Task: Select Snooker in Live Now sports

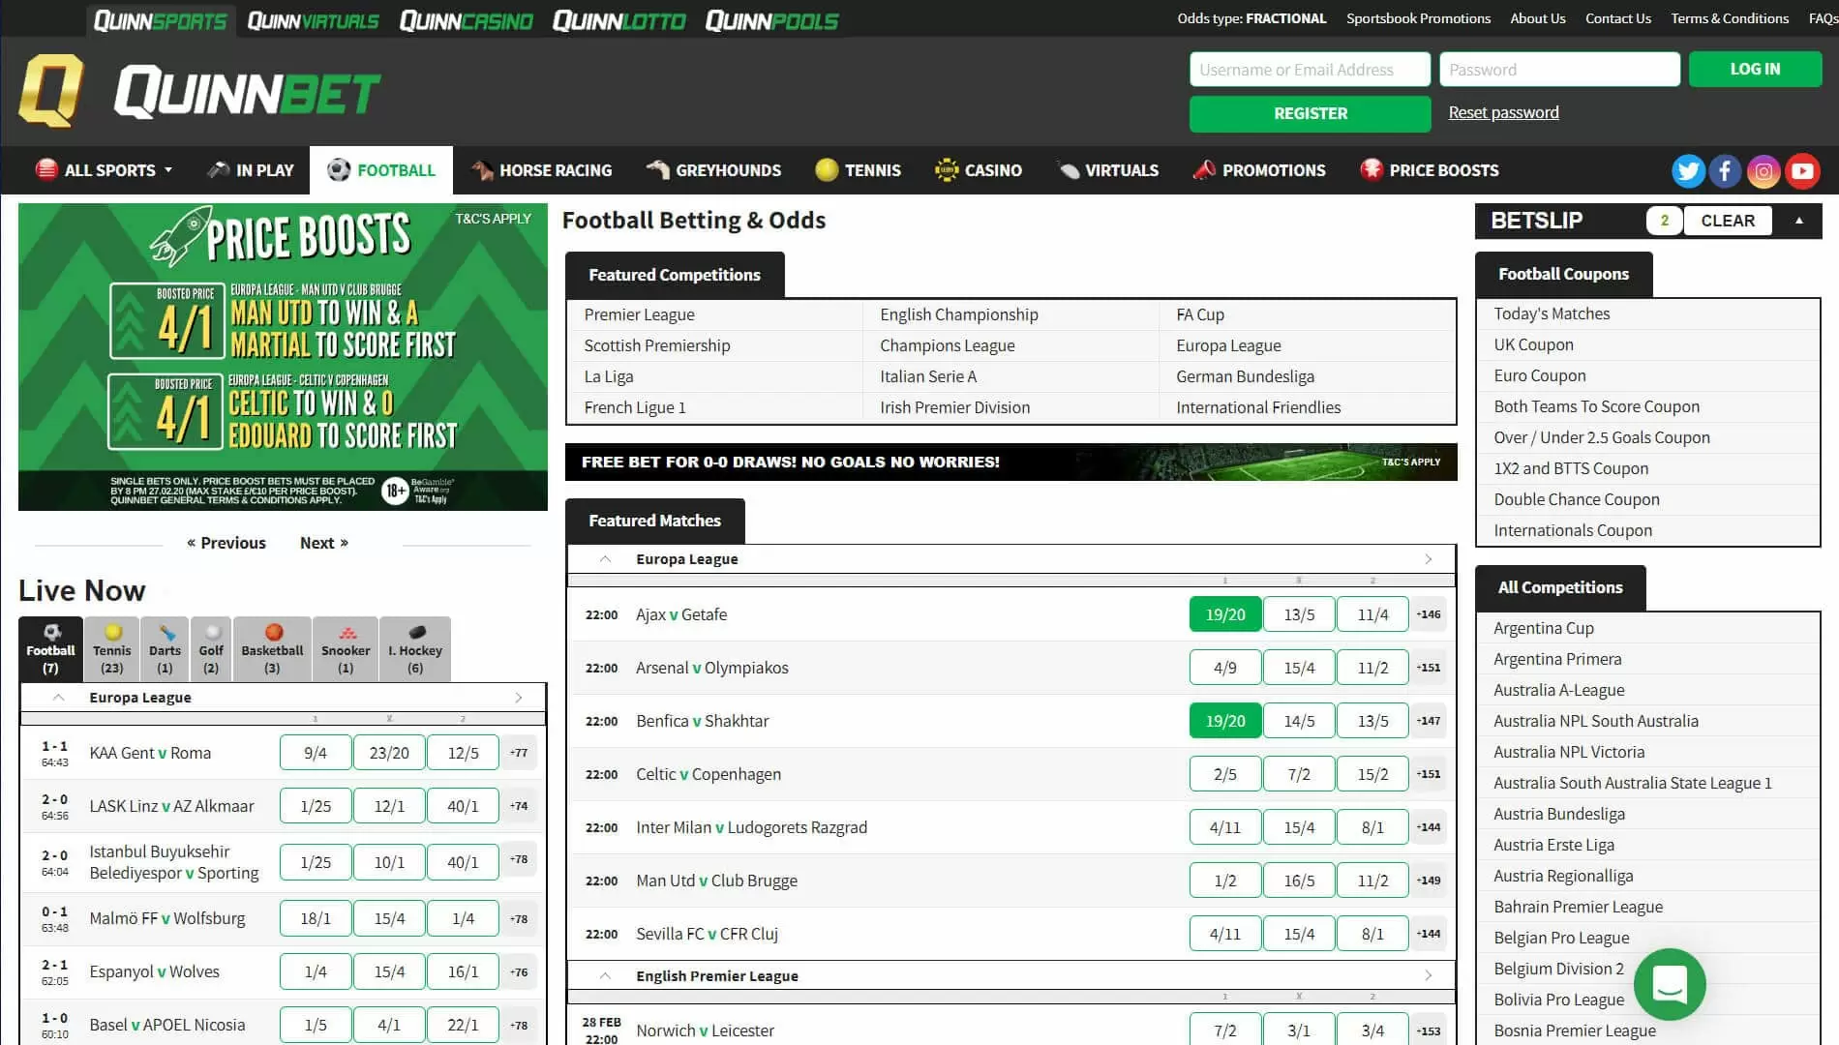Action: [346, 648]
